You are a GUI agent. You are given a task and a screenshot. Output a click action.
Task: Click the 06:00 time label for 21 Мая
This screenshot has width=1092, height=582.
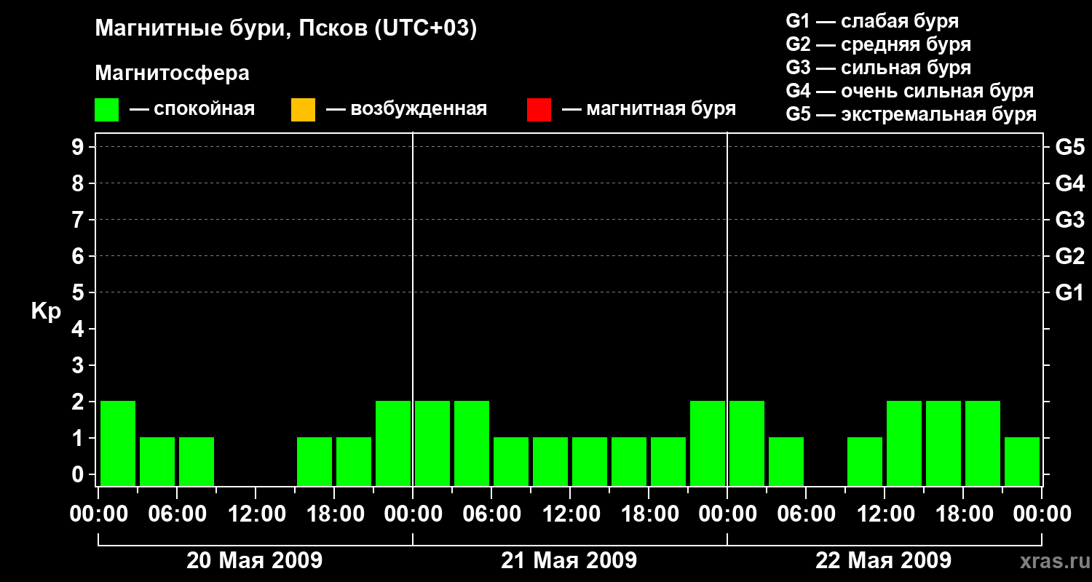pos(491,514)
